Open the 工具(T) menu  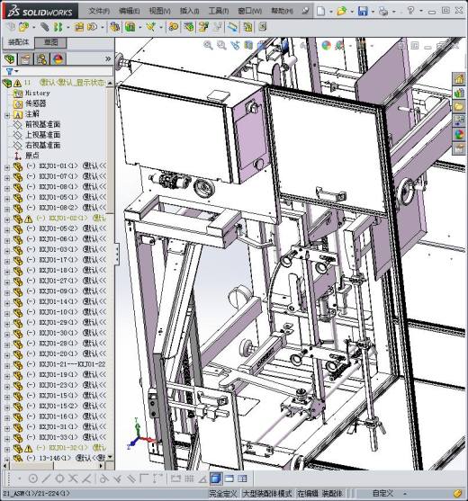[219, 11]
